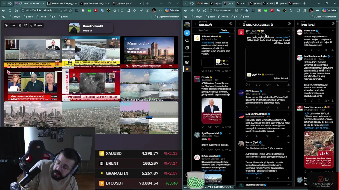Open split-screen icon in right browser toolbar
This screenshot has height=190, width=339.
(x=298, y=10)
